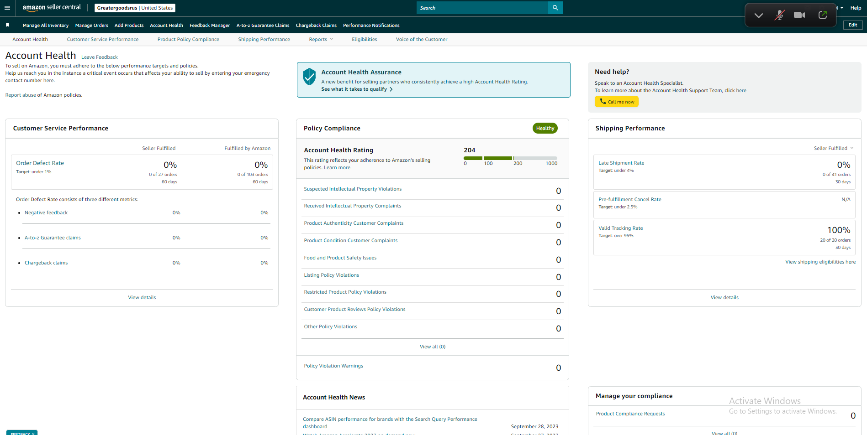The width and height of the screenshot is (867, 435).
Task: Click View all (0) under Policy Compliance
Action: pyautogui.click(x=433, y=347)
